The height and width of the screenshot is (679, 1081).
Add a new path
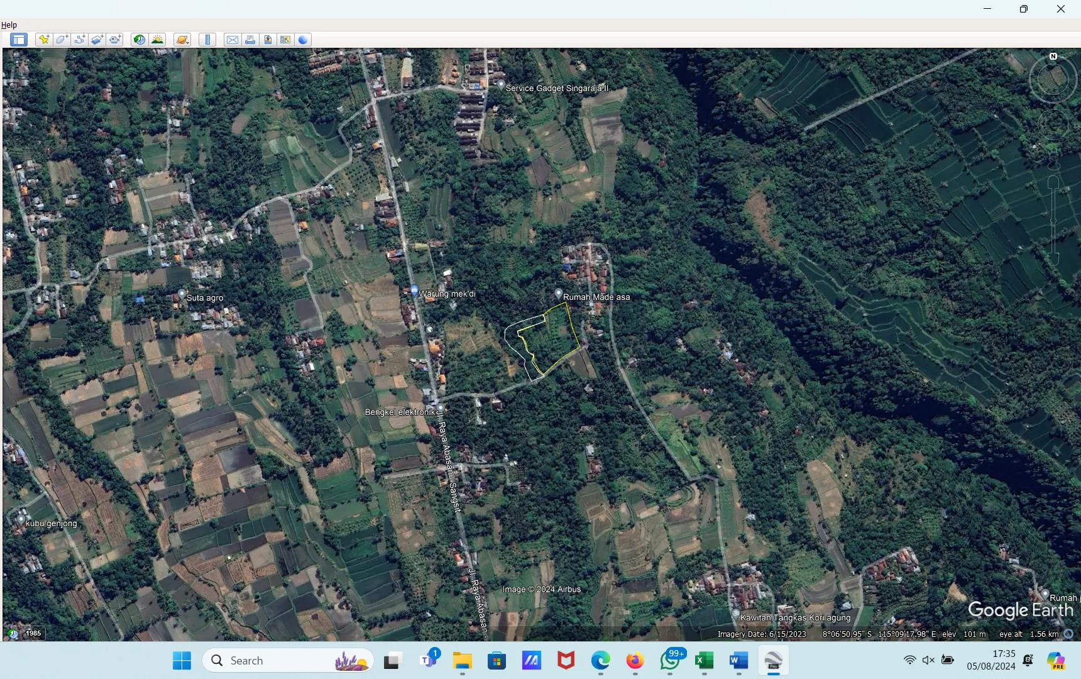[x=79, y=40]
